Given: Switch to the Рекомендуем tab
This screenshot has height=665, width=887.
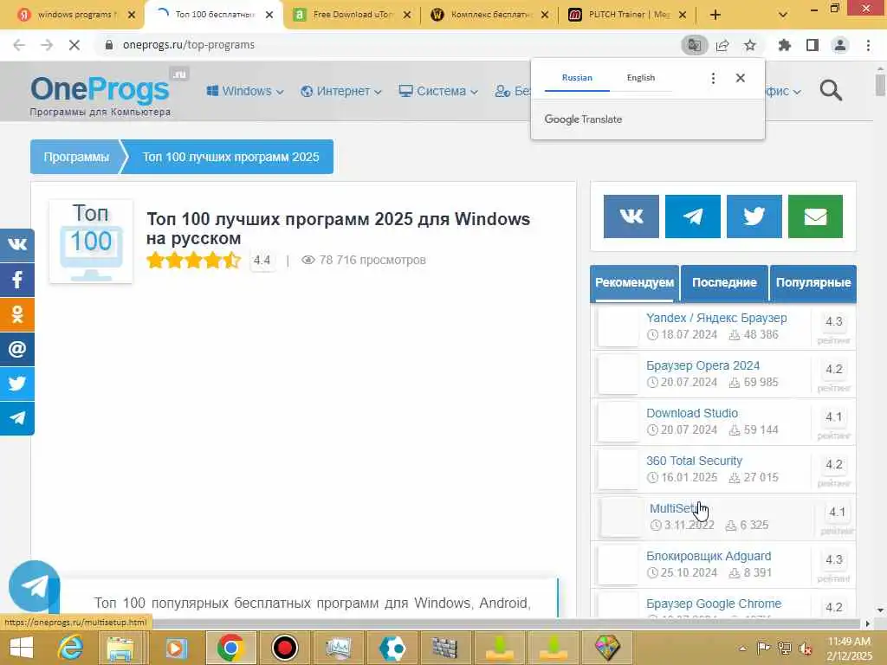Looking at the screenshot, I should 634,283.
